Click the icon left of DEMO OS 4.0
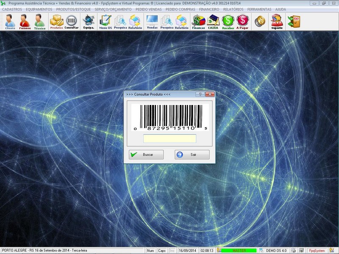The height and width of the screenshot is (254, 339). pyautogui.click(x=261, y=251)
